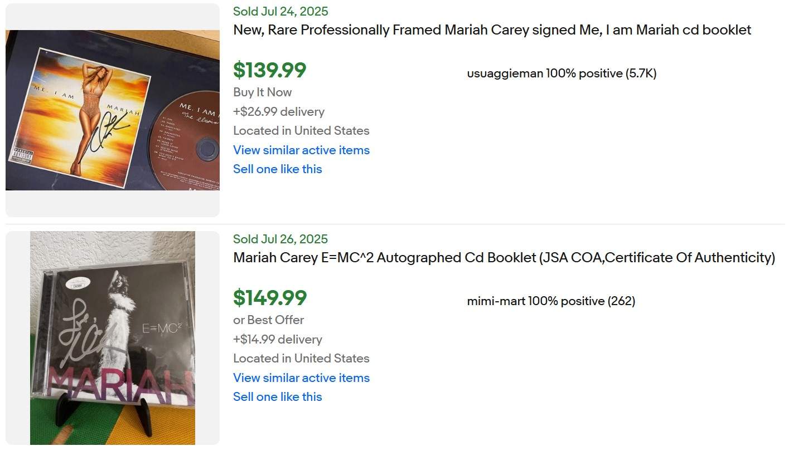Click Located in United States under $139.99 listing
803x451 pixels.
coord(301,130)
